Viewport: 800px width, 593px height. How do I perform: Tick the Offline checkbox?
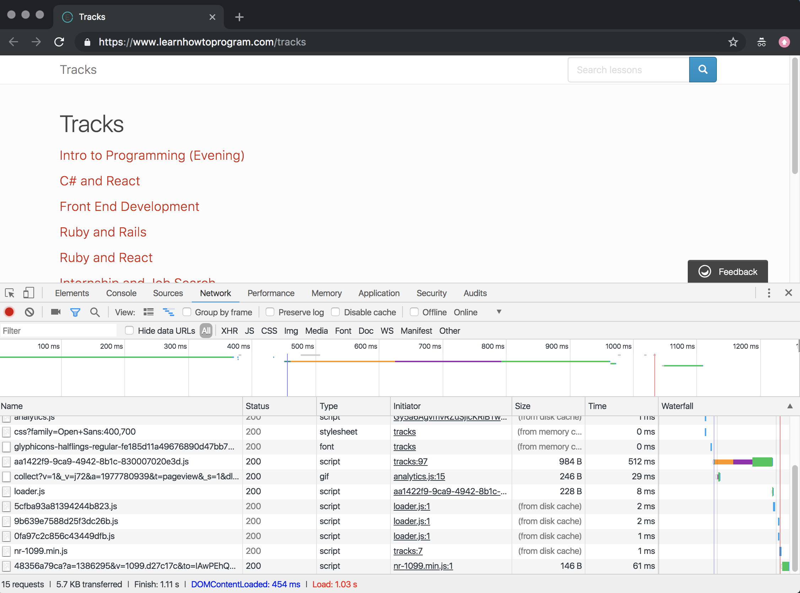414,312
